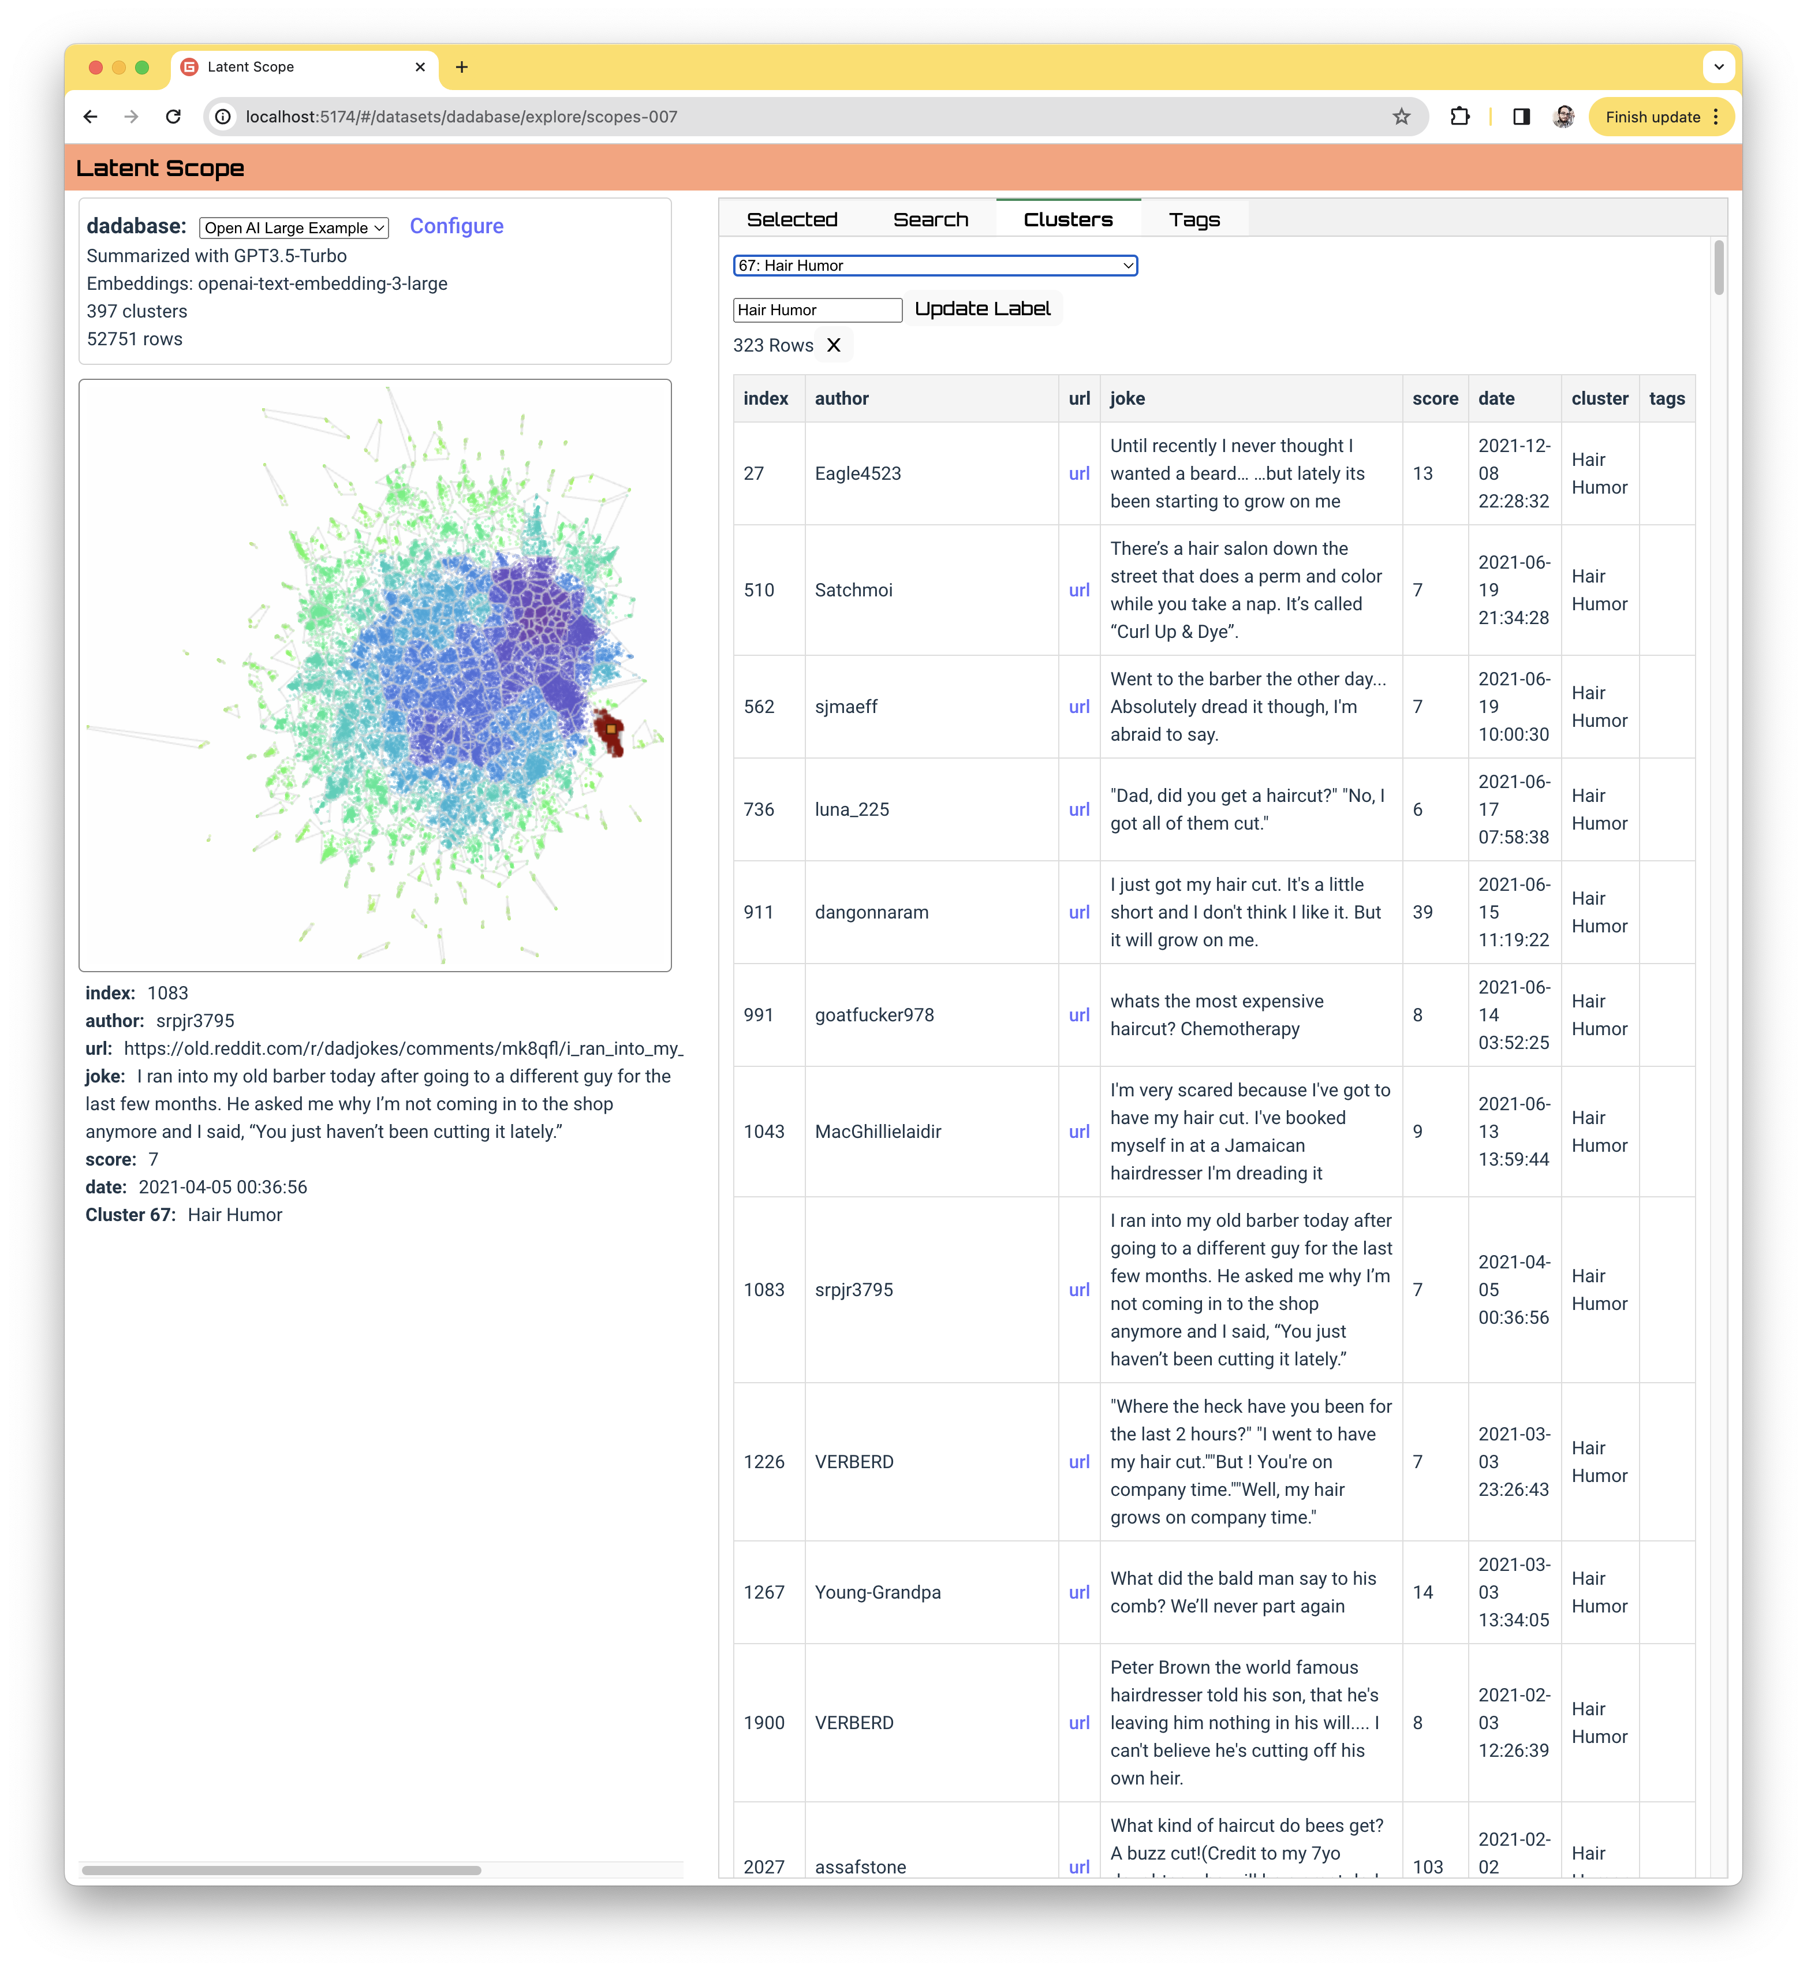Click the browser back navigation arrow

pyautogui.click(x=90, y=117)
